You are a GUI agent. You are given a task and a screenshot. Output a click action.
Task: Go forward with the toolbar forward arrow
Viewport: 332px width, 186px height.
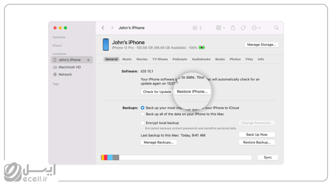112,28
